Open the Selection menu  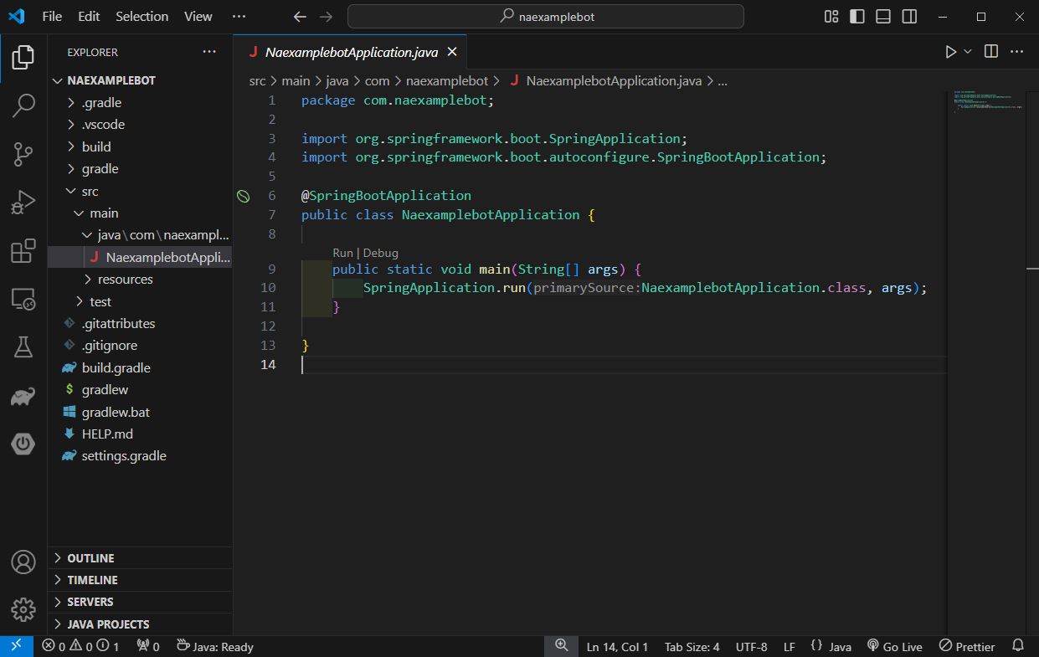141,17
